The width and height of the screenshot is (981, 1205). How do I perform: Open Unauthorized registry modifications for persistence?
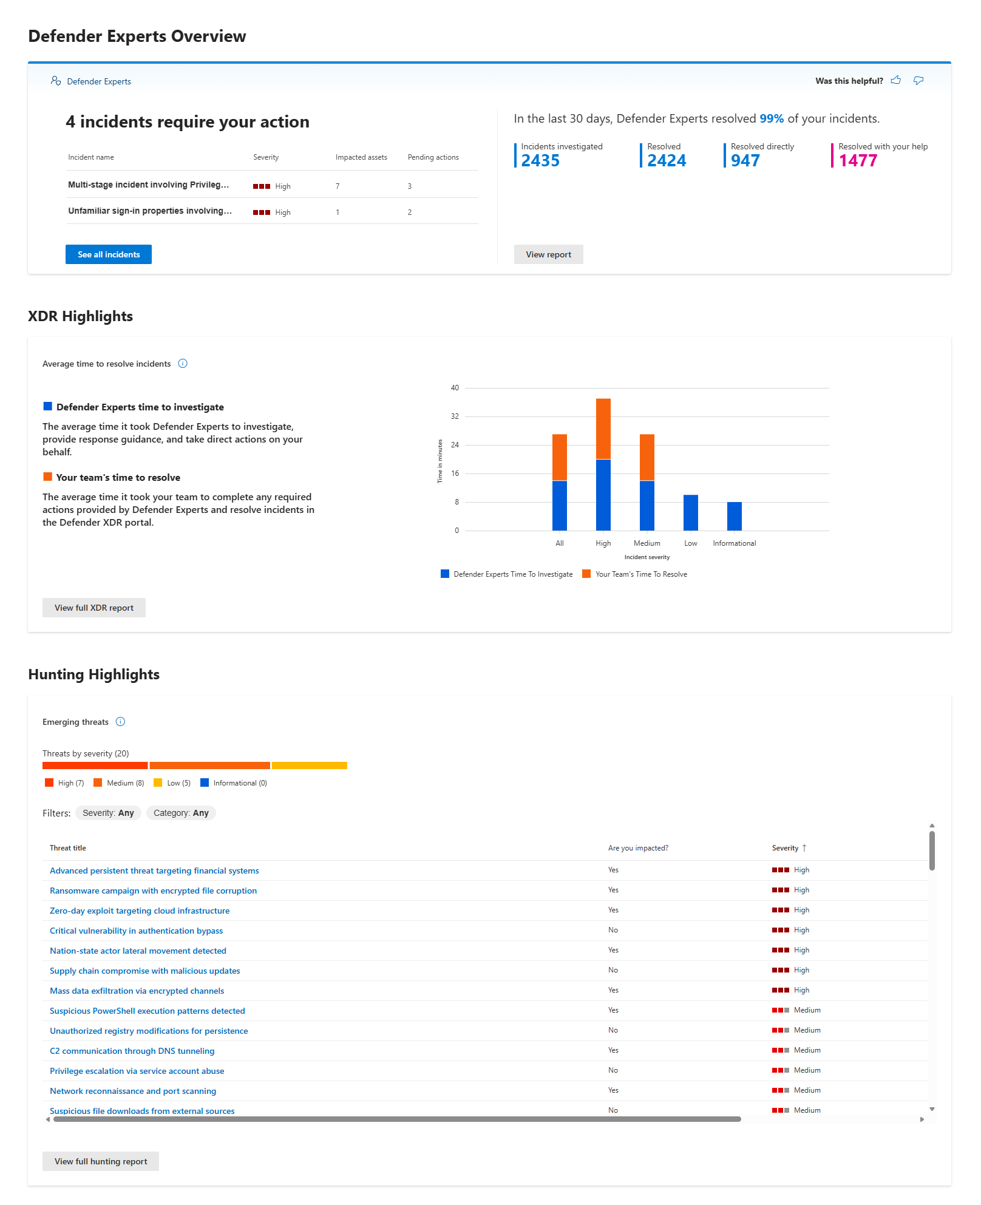click(x=149, y=1031)
